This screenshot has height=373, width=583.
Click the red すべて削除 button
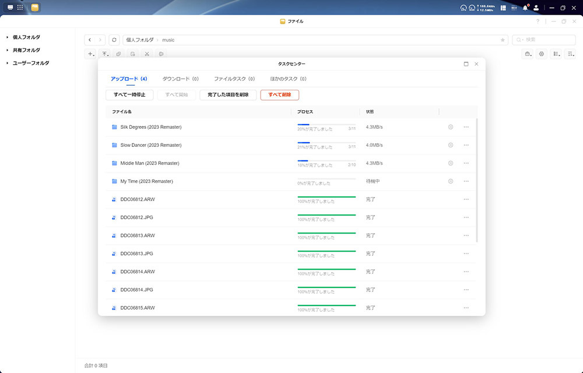279,94
